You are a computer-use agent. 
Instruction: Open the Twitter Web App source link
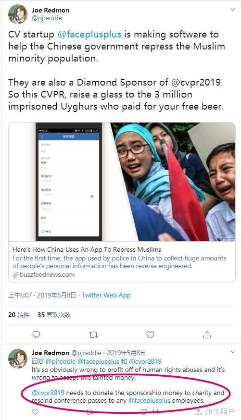click(106, 295)
